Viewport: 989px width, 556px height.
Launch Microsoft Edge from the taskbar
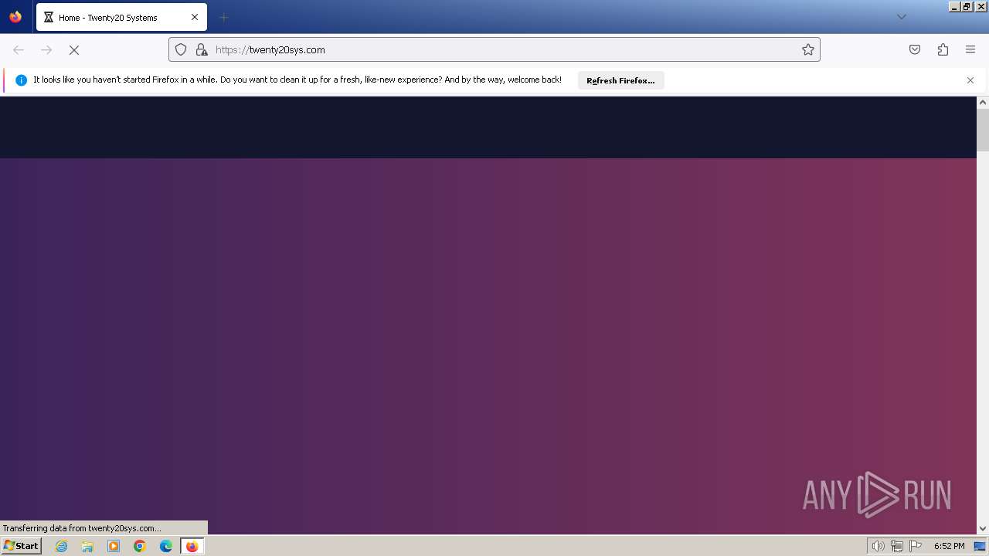(x=166, y=546)
